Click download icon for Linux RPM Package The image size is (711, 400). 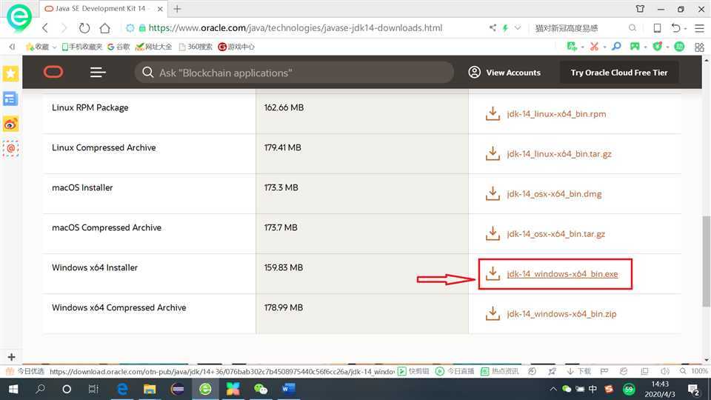click(493, 113)
